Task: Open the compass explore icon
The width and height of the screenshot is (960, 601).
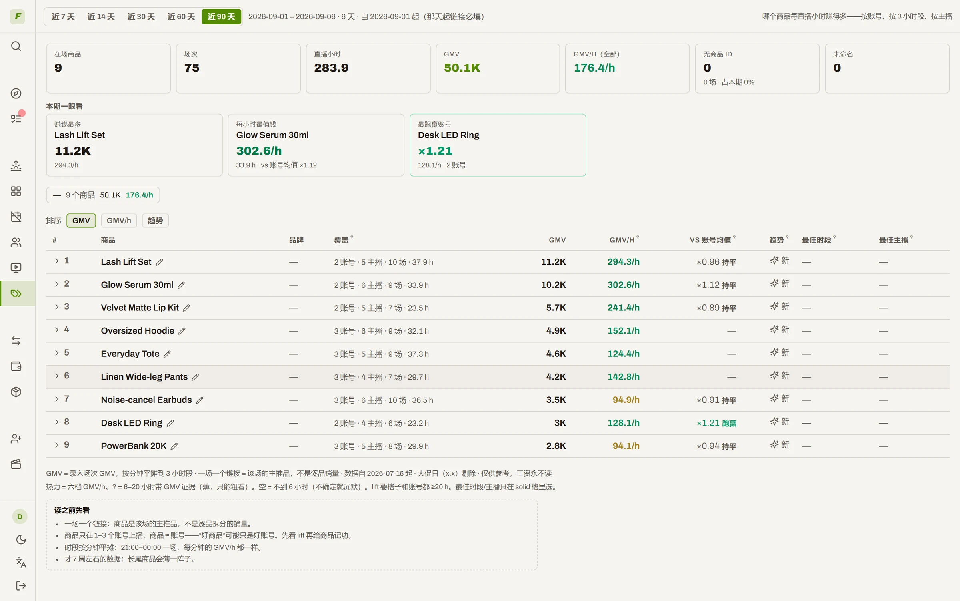Action: click(x=16, y=93)
